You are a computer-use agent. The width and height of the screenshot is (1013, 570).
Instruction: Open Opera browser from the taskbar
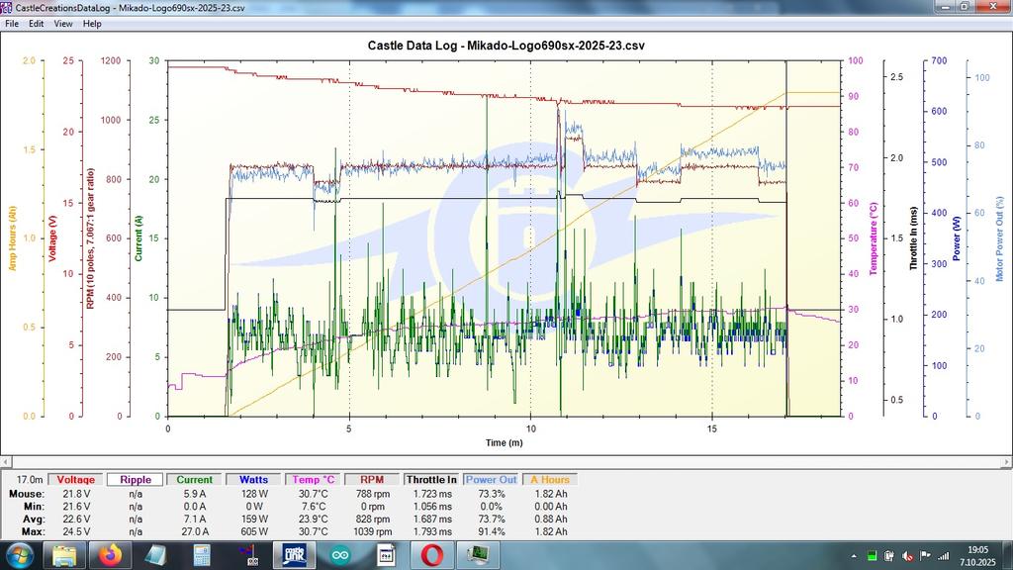pyautogui.click(x=431, y=555)
